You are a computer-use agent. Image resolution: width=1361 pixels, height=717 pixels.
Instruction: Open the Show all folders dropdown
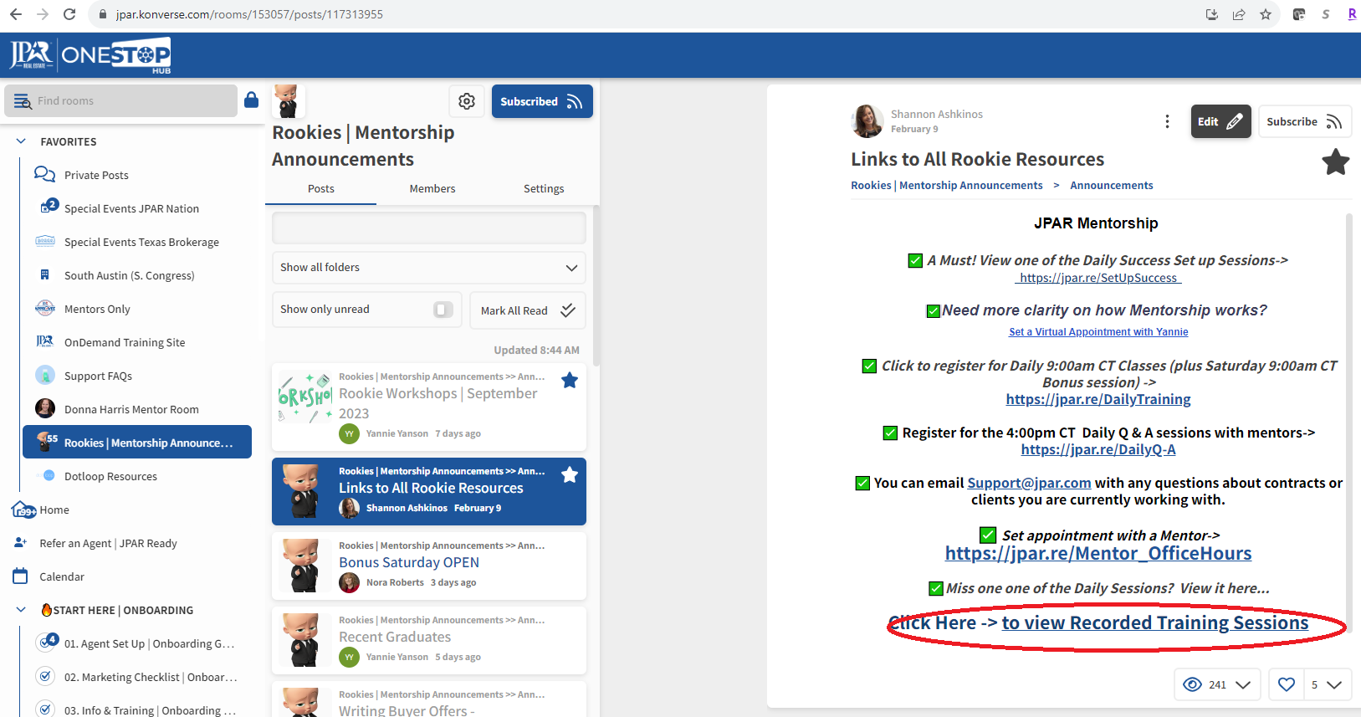click(x=428, y=268)
